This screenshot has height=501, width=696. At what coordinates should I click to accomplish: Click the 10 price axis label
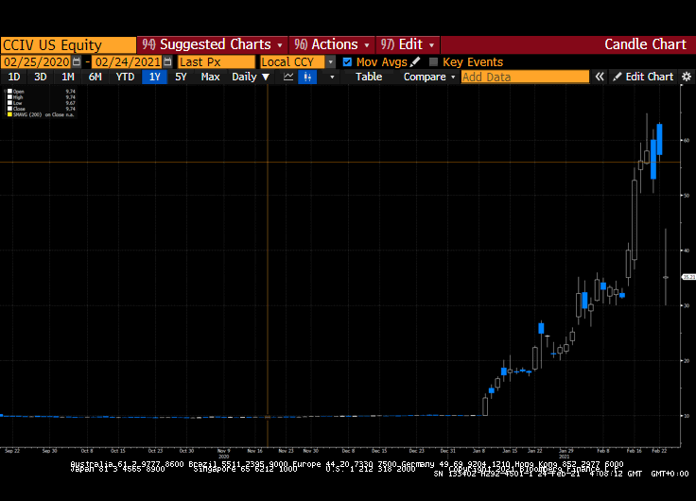[687, 416]
